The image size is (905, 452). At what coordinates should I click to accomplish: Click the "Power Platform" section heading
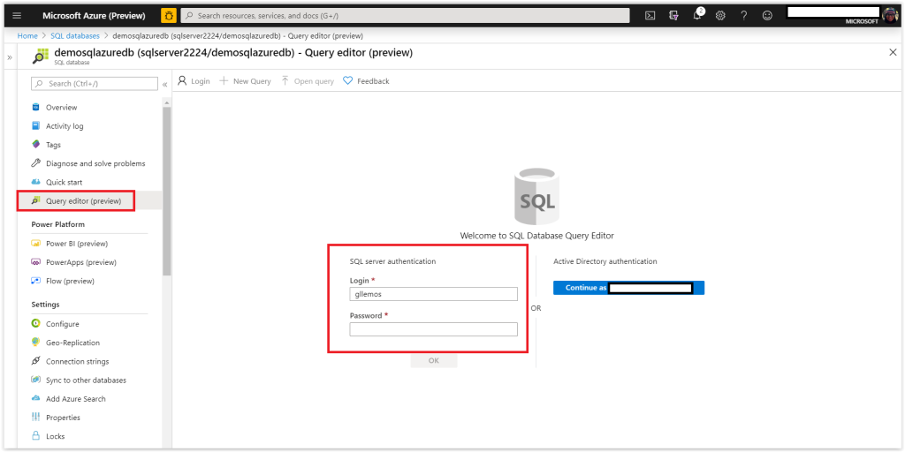[57, 224]
